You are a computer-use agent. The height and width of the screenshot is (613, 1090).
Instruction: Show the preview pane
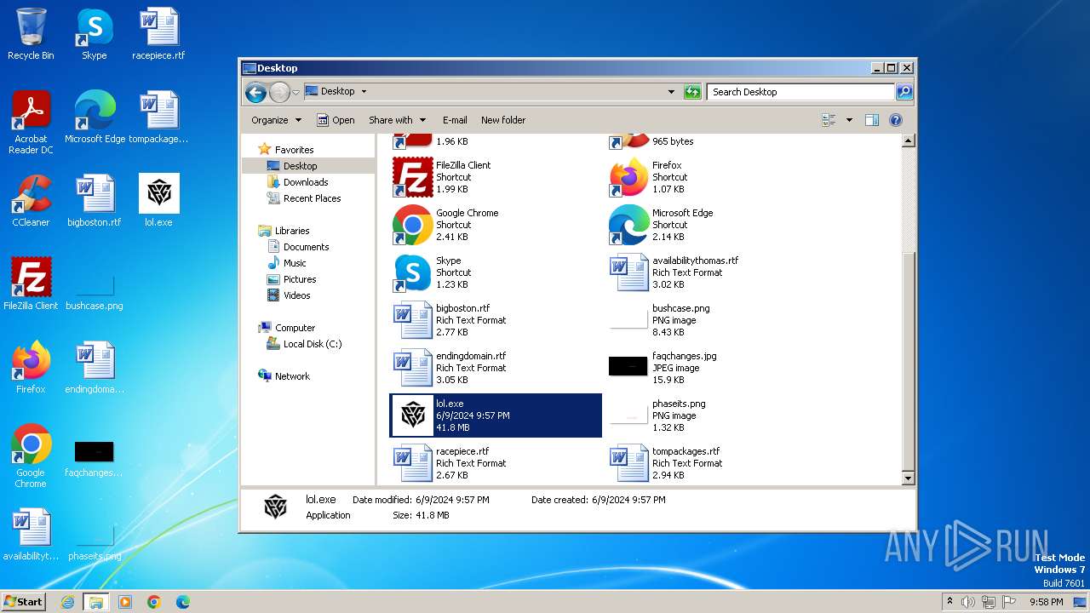tap(871, 120)
